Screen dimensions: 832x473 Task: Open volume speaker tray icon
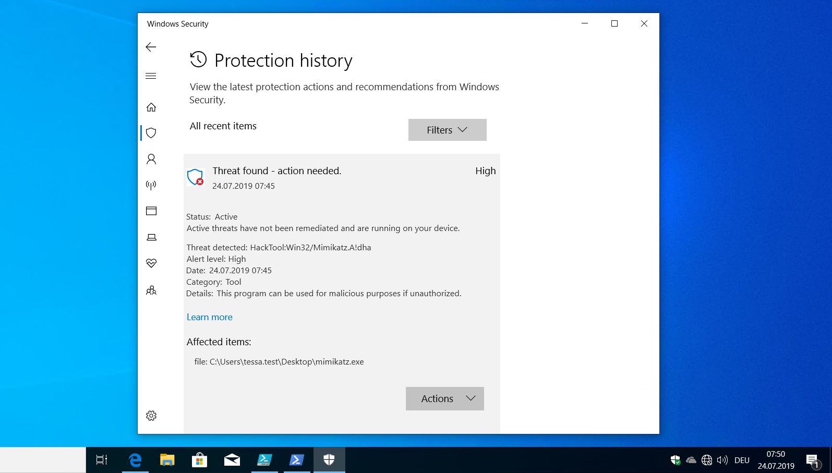722,460
